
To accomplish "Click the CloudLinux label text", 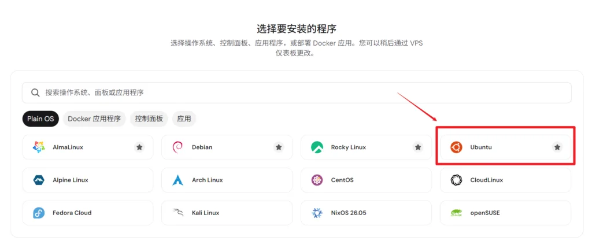I will pos(487,180).
